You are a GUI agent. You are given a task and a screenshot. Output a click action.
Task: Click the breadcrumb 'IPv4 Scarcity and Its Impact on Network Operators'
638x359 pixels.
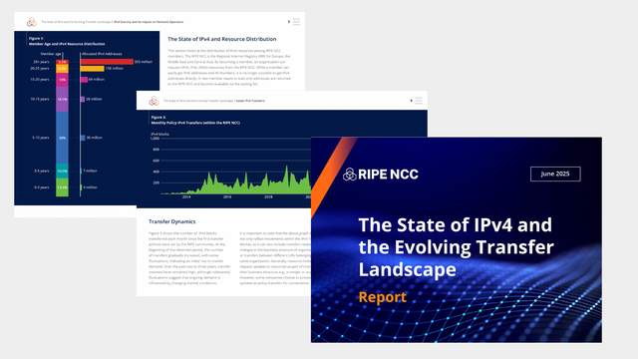(x=149, y=22)
